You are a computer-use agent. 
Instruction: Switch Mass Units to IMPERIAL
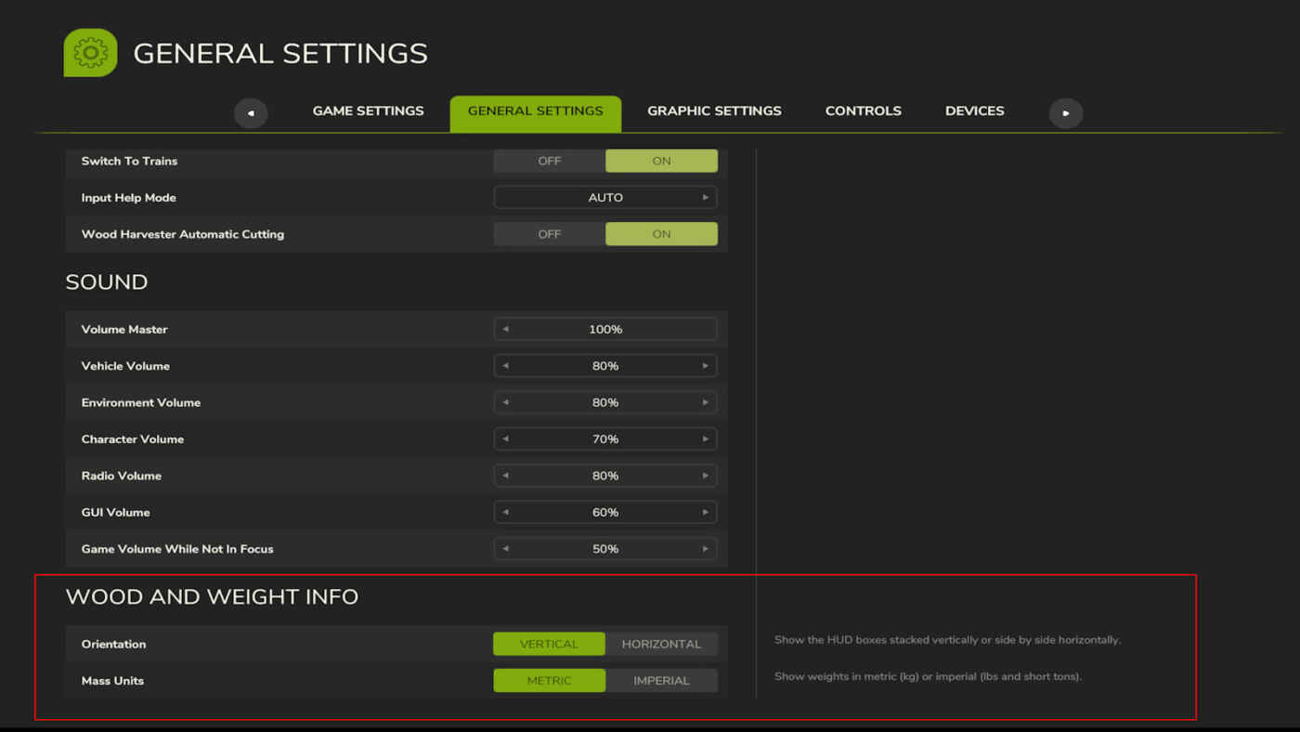[661, 681]
